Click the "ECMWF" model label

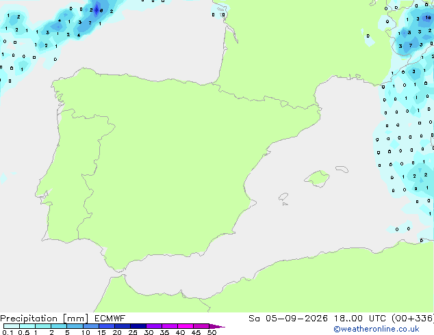[x=110, y=319]
